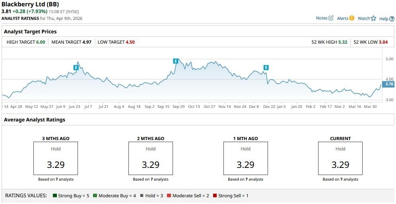Select the earnings marker near Sep 29
The height and width of the screenshot is (204, 396).
point(175,61)
